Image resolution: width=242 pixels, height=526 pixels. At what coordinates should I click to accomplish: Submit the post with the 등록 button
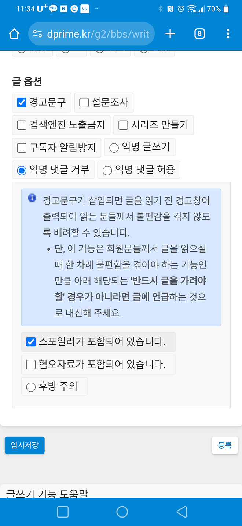(225, 445)
